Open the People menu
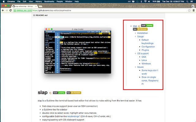The height and width of the screenshot is (122, 196). 60,2
